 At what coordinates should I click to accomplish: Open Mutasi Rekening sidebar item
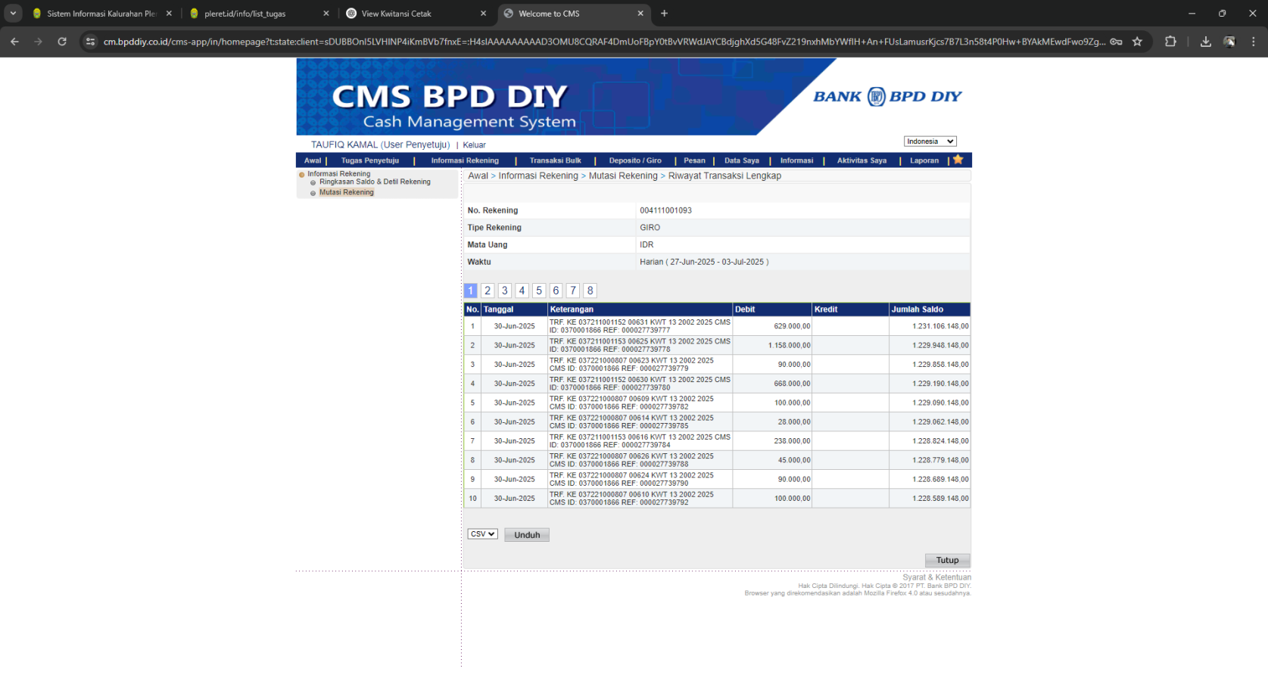tap(347, 192)
